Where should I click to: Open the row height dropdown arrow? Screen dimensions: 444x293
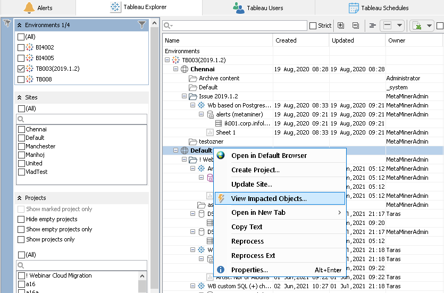point(399,26)
